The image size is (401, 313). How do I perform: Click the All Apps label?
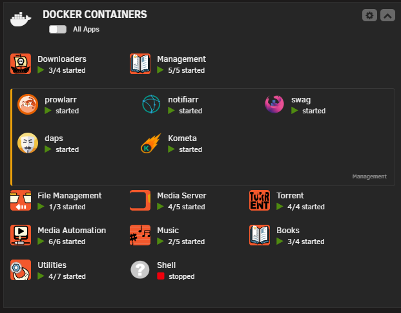click(x=86, y=30)
